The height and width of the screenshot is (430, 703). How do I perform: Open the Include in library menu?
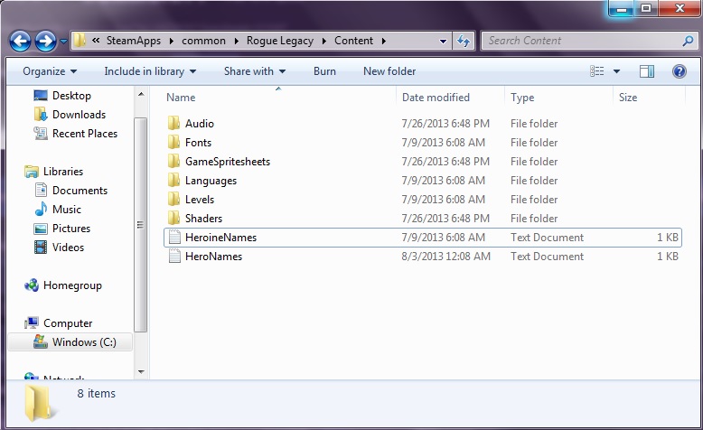(x=150, y=71)
